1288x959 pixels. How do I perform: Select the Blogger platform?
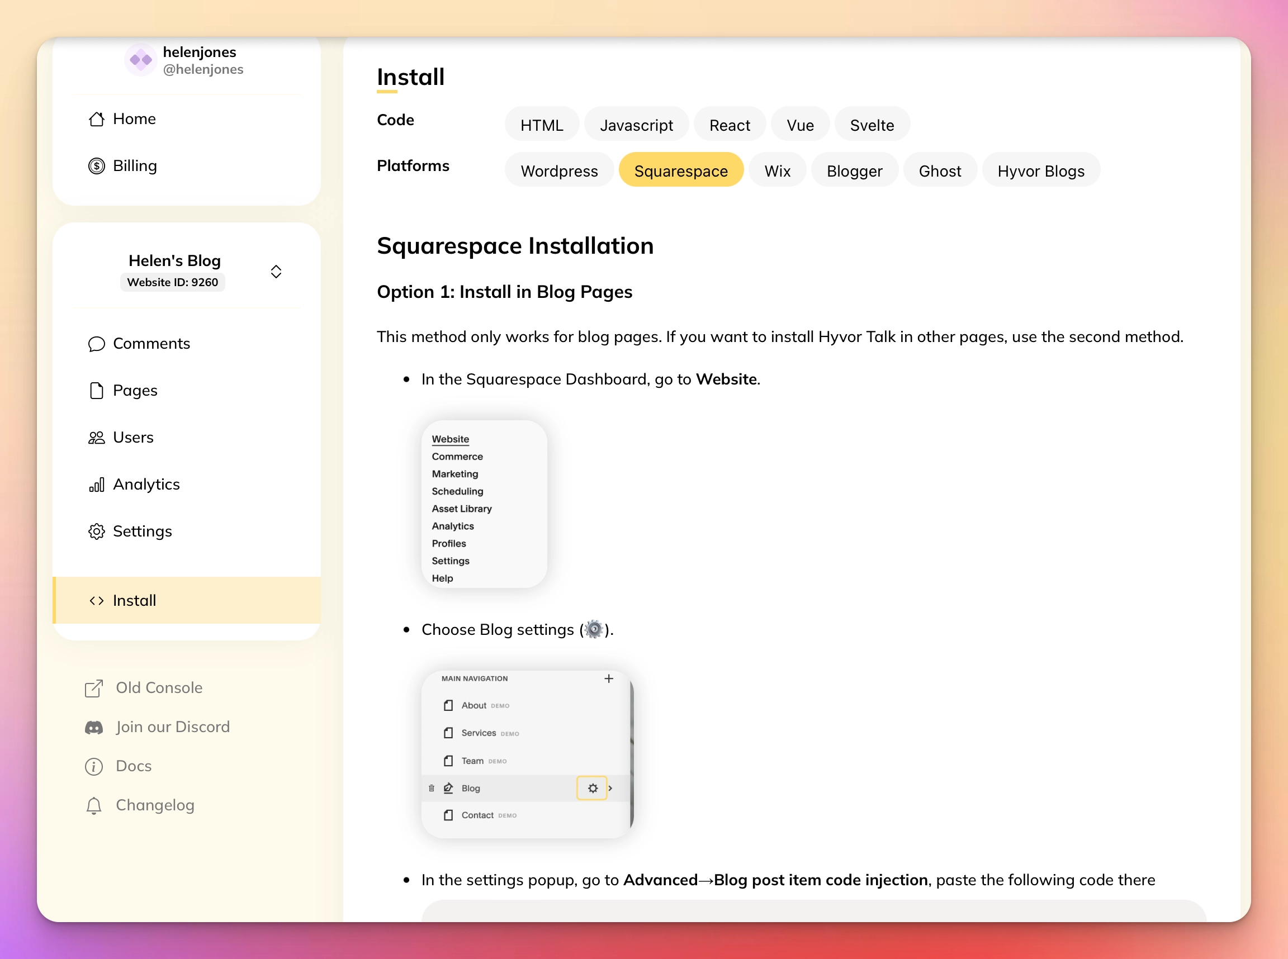(x=854, y=170)
